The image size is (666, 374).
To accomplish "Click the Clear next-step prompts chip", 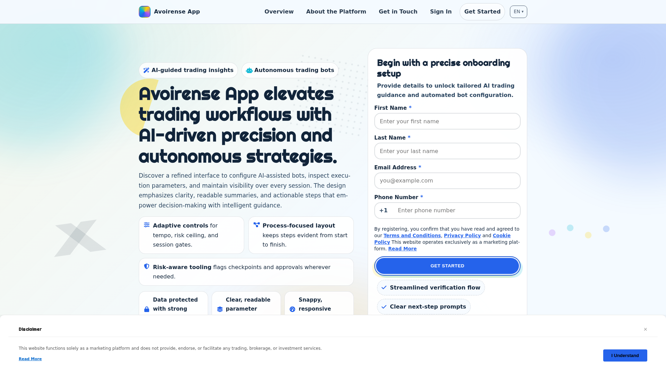I will point(424,306).
